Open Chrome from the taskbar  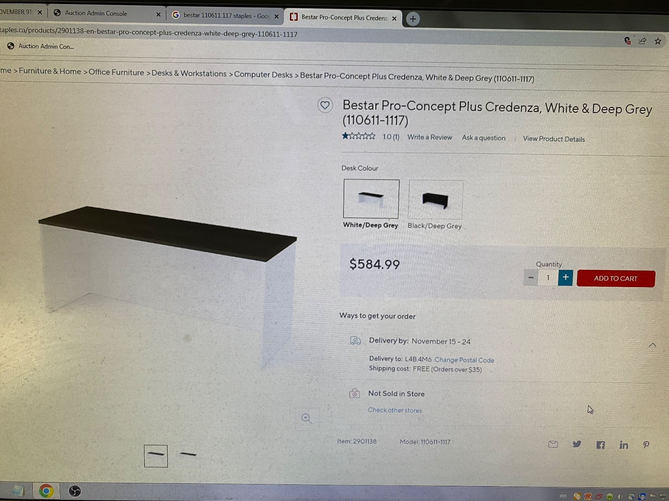[x=46, y=491]
